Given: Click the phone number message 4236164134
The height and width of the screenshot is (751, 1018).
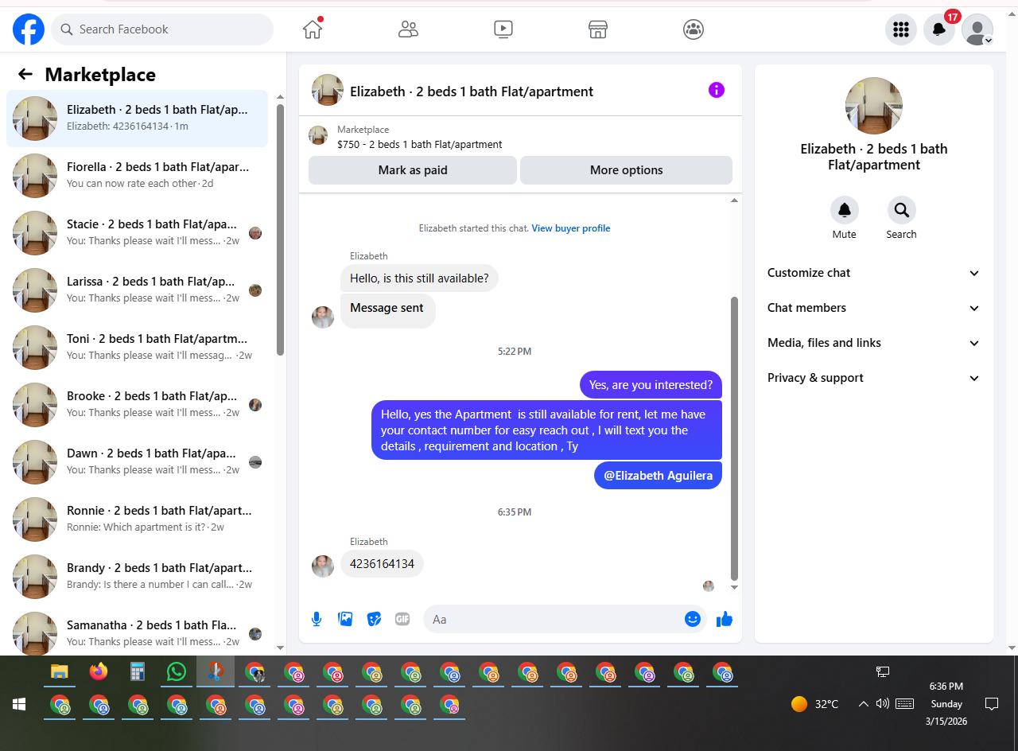Looking at the screenshot, I should click(x=383, y=564).
